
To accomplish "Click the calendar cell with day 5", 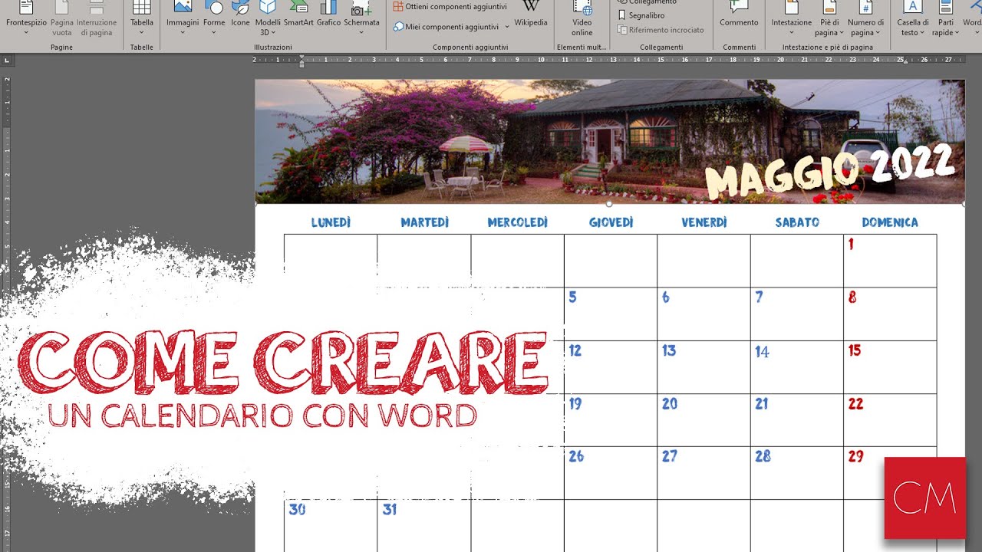I will [x=611, y=314].
